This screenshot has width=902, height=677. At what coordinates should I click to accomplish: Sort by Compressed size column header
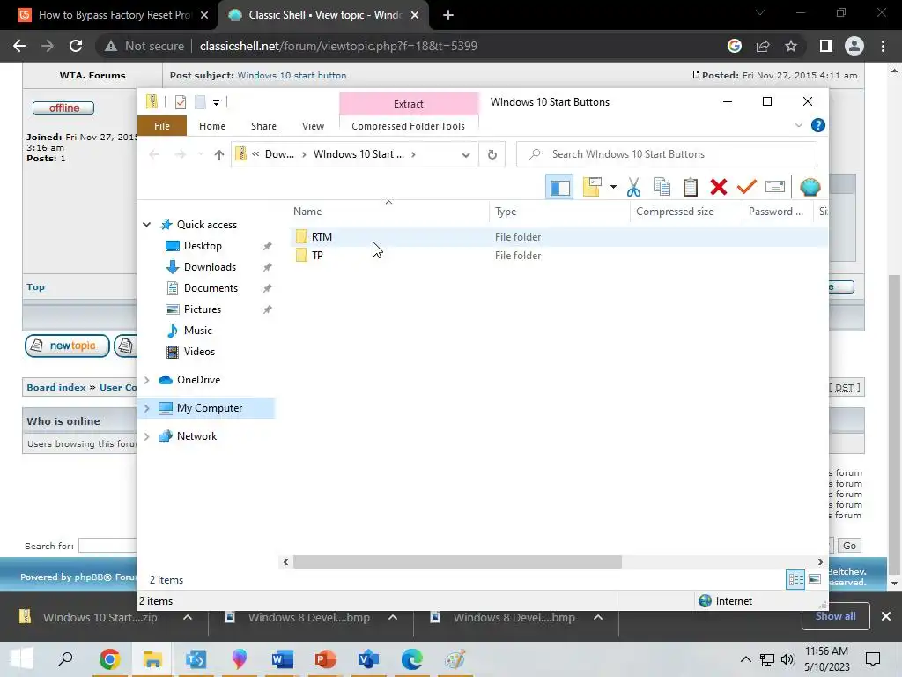pyautogui.click(x=686, y=212)
